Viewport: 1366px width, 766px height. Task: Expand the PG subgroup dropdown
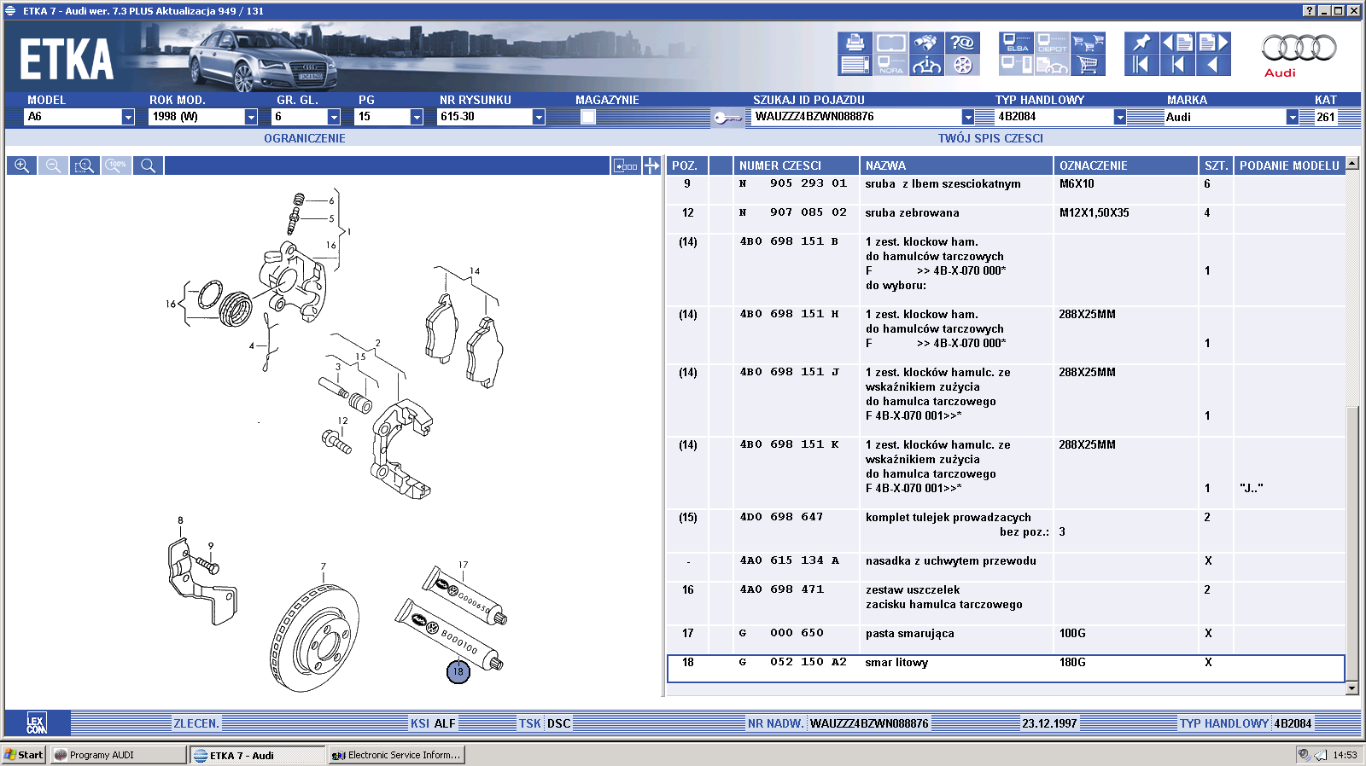tap(417, 117)
